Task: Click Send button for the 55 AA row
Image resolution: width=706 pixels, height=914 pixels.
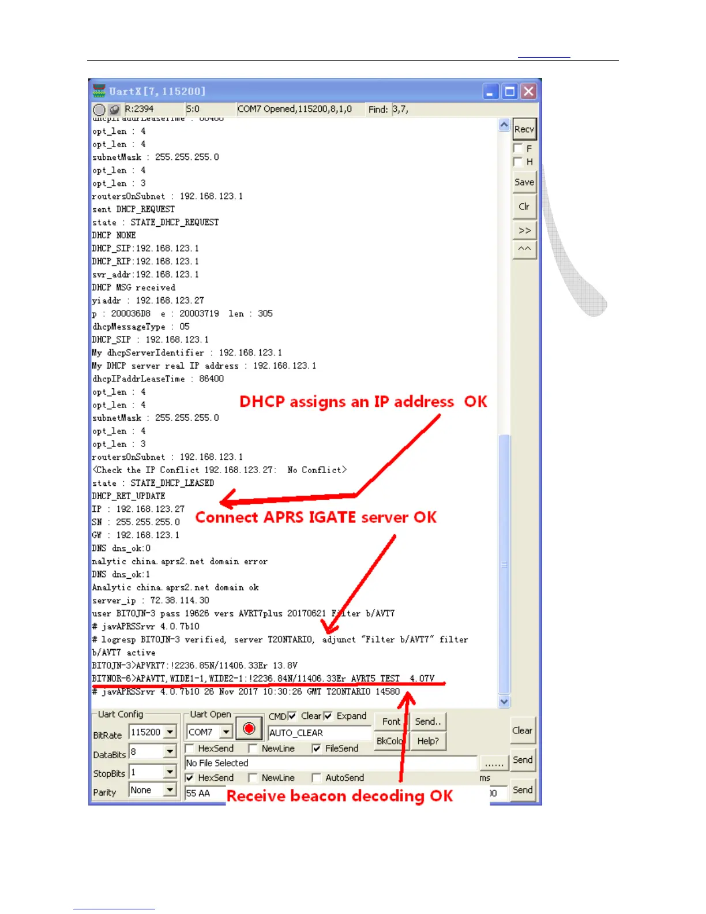Action: (523, 790)
